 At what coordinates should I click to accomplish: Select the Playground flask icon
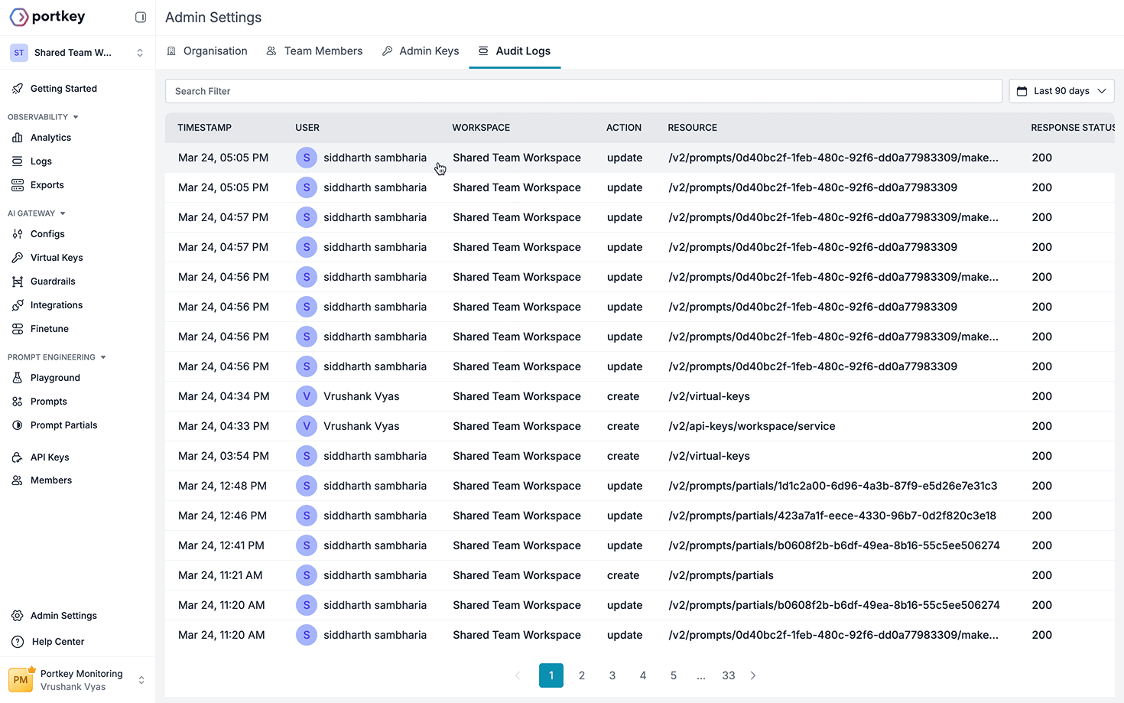(18, 378)
